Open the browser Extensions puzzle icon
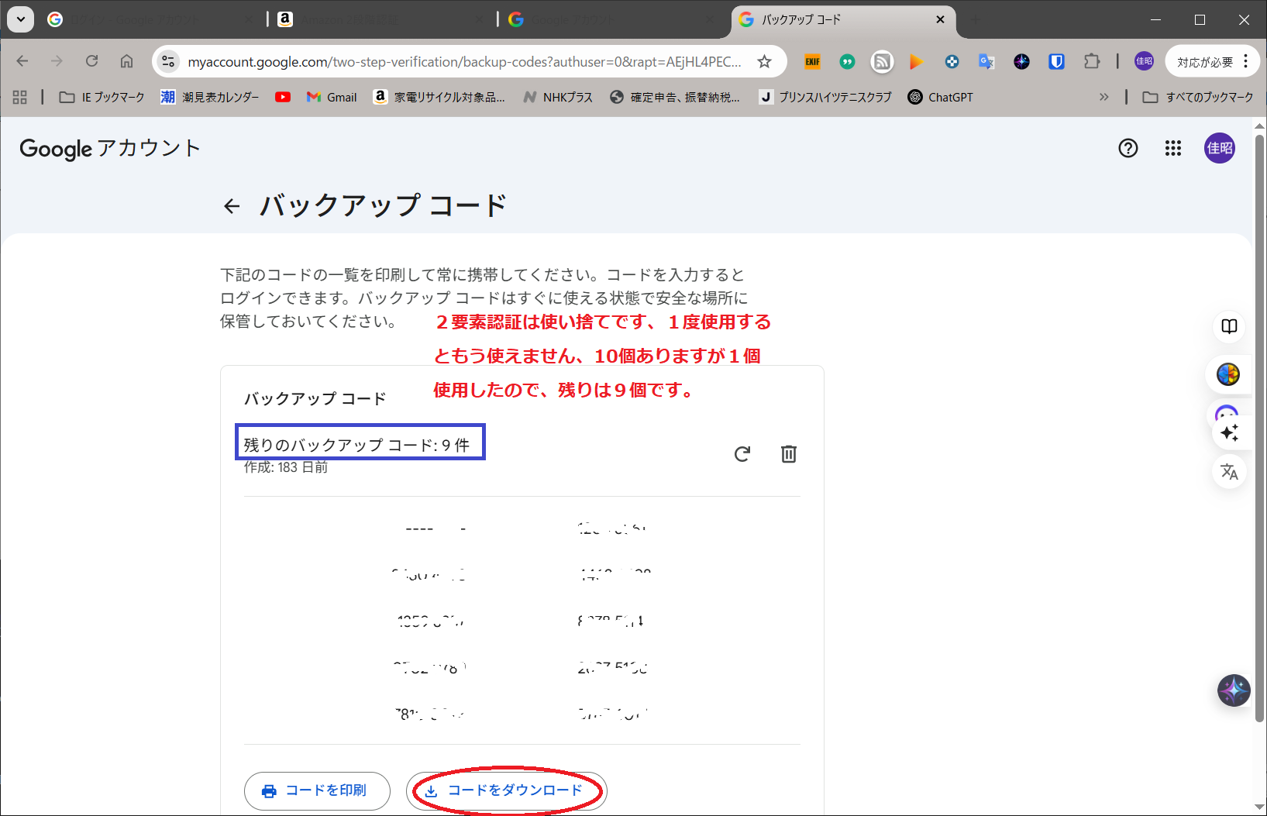1267x816 pixels. tap(1091, 62)
